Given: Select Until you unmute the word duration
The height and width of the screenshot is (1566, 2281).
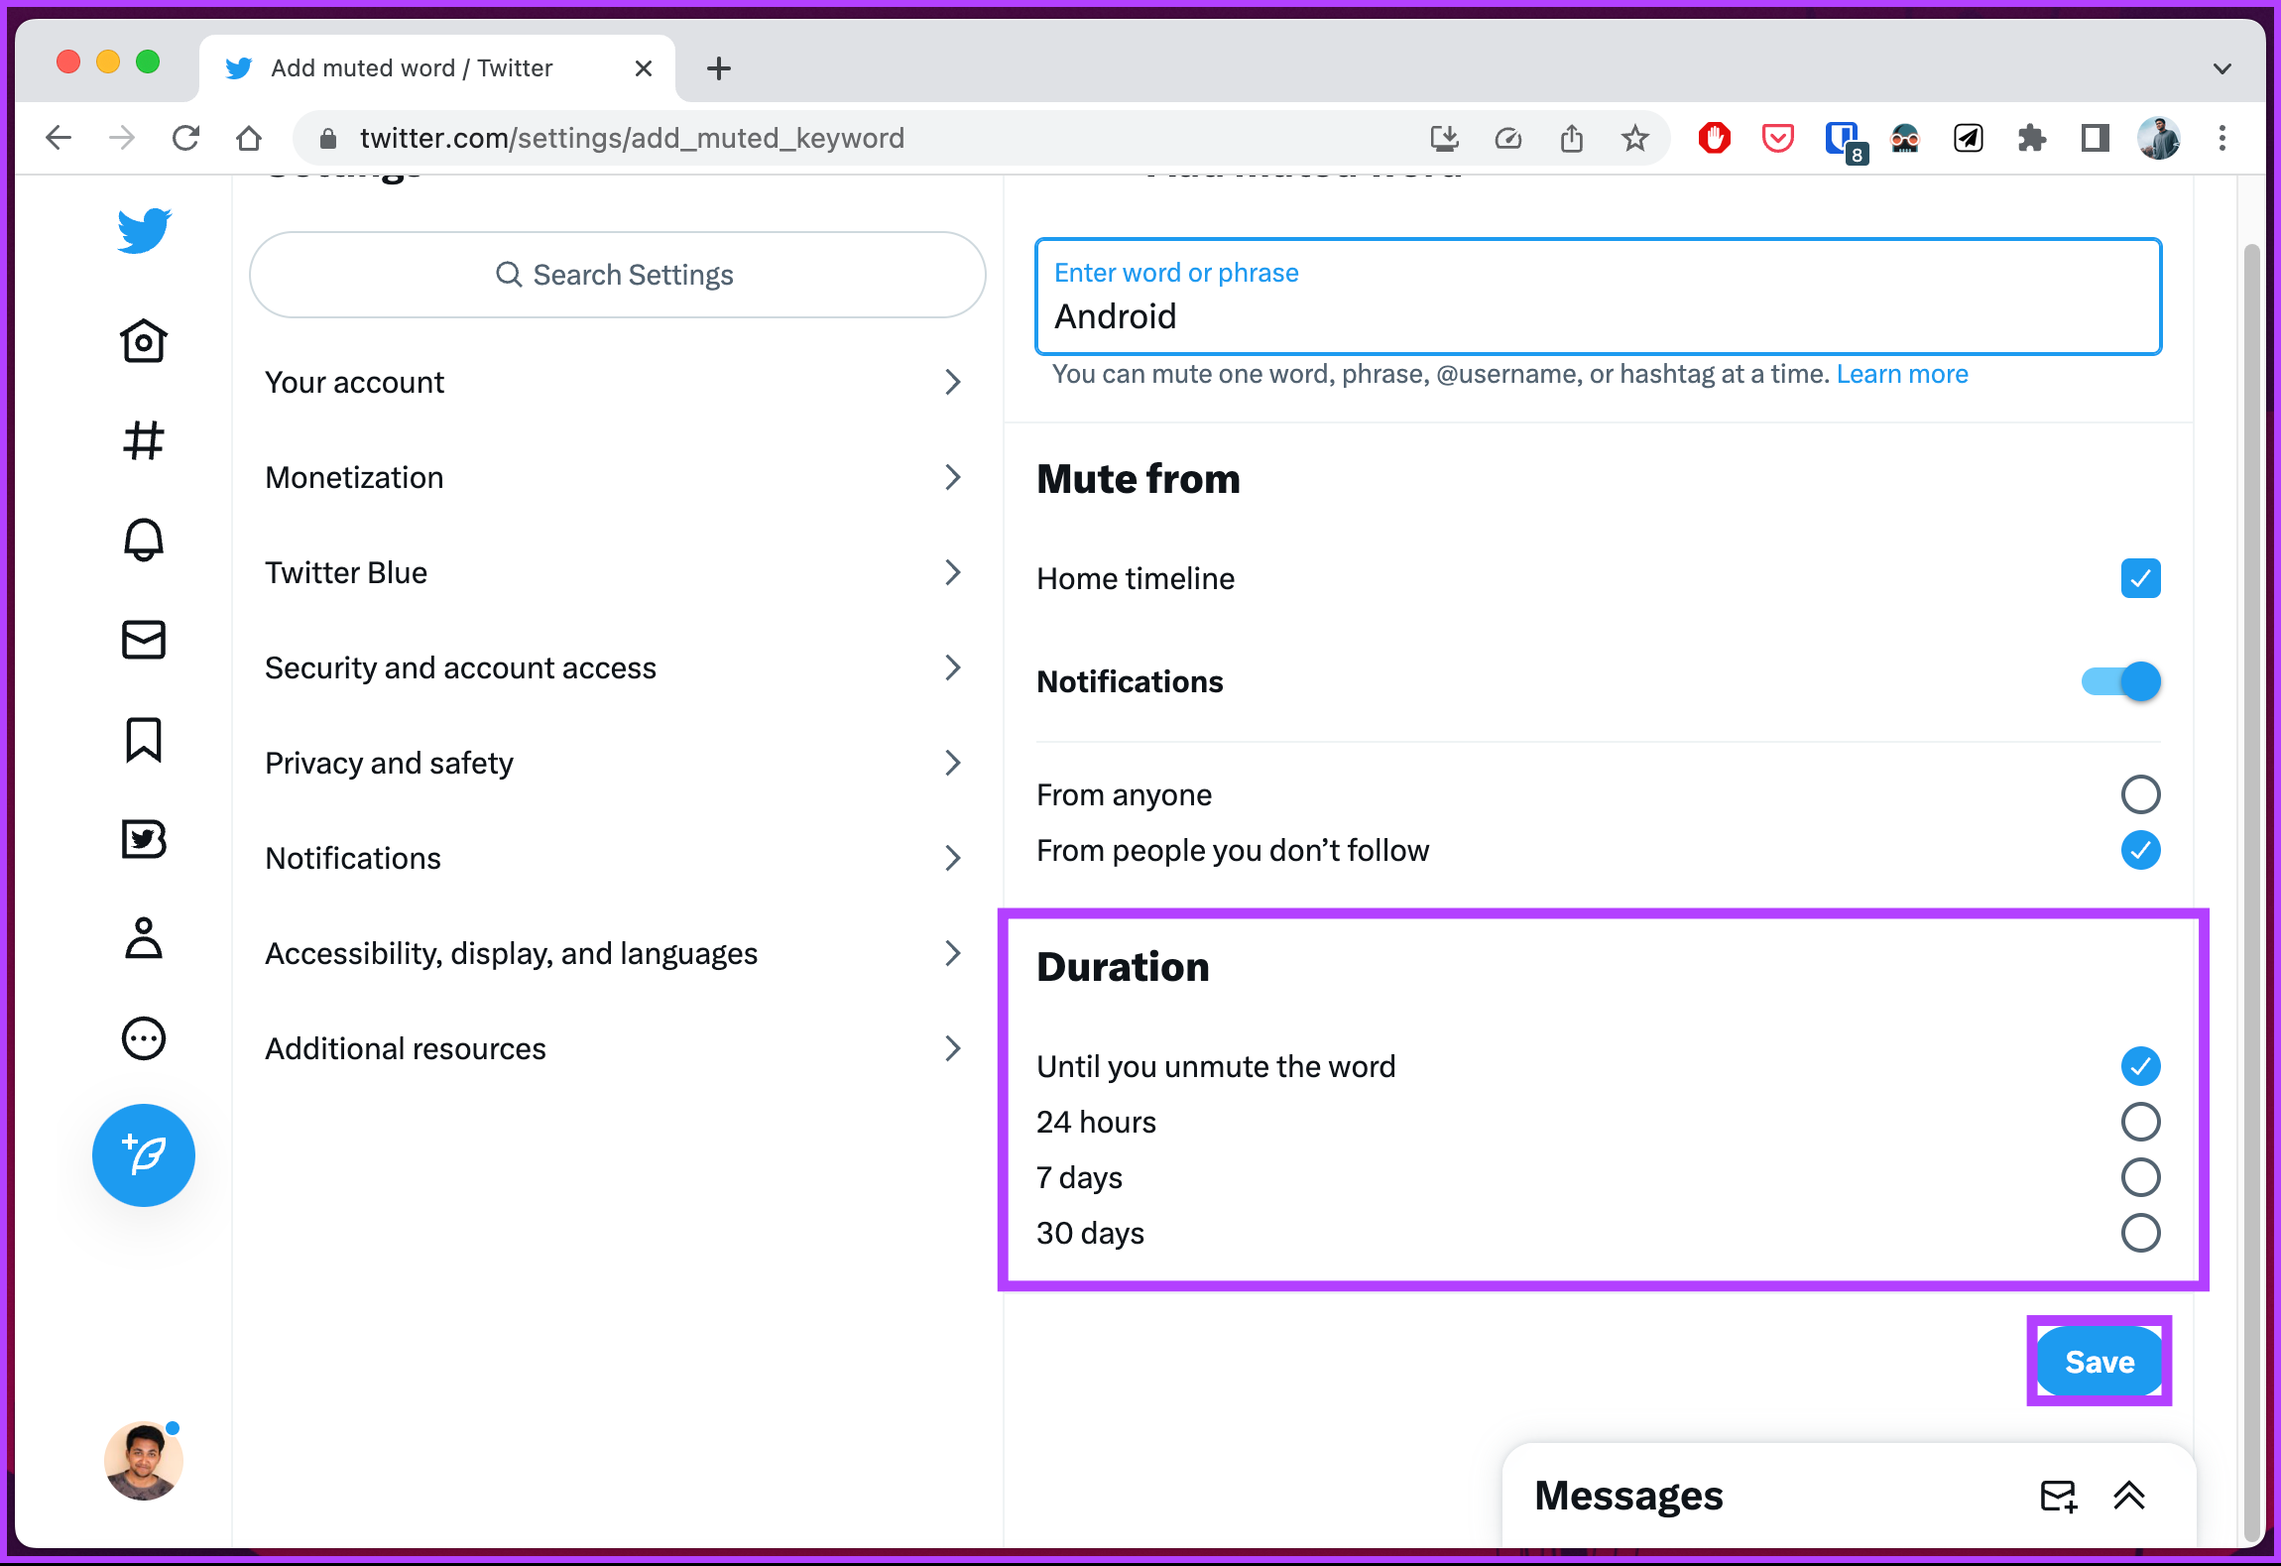Looking at the screenshot, I should click(x=2140, y=1066).
